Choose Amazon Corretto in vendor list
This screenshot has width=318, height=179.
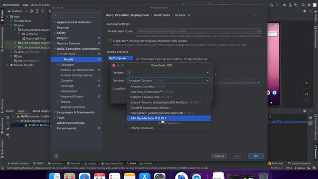tap(169, 87)
